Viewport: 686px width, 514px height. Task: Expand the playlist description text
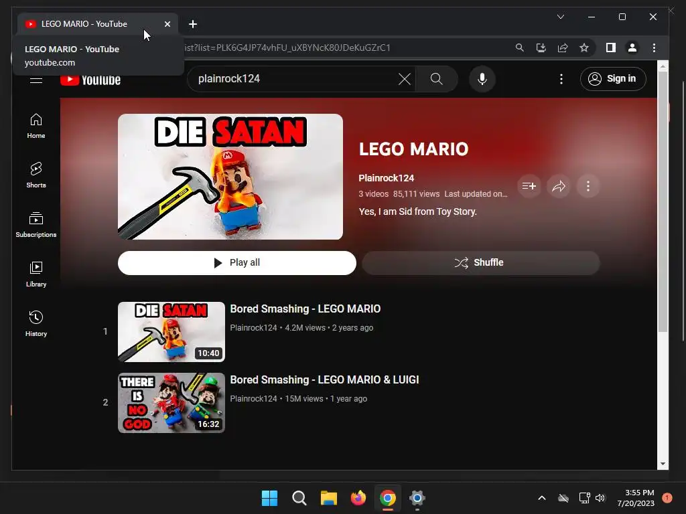click(418, 211)
